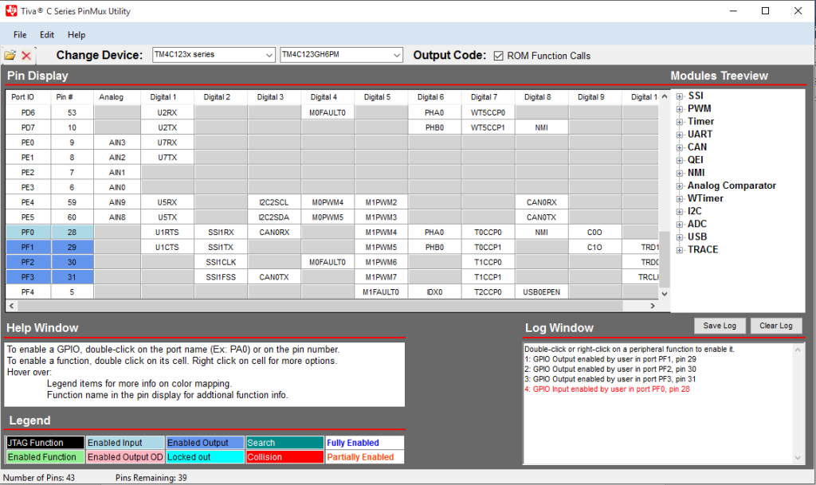The image size is (816, 485).
Task: Click the U2TX cell in PD7 row
Action: (167, 127)
